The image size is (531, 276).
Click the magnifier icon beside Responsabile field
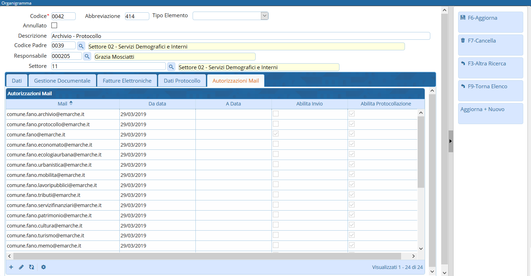(87, 56)
